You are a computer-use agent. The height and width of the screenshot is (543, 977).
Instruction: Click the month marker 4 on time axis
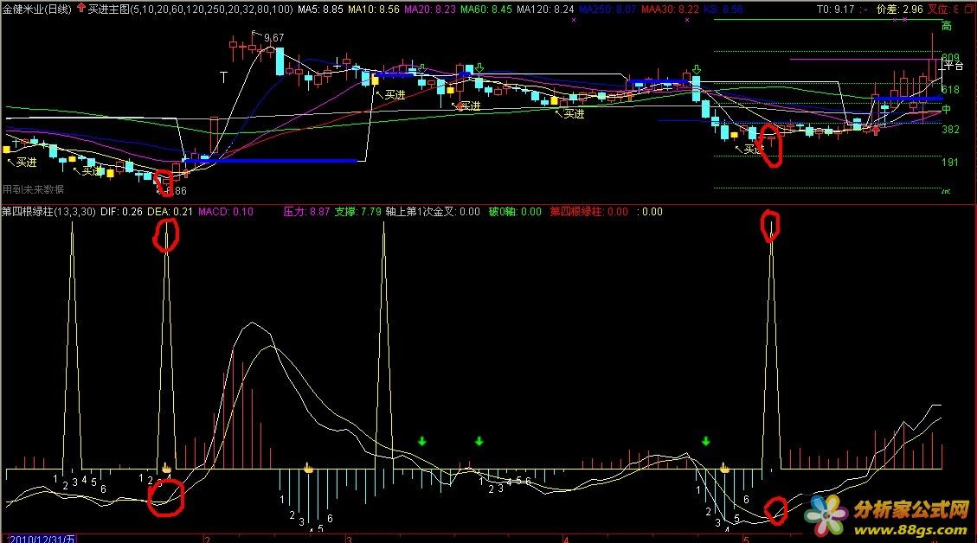[565, 540]
